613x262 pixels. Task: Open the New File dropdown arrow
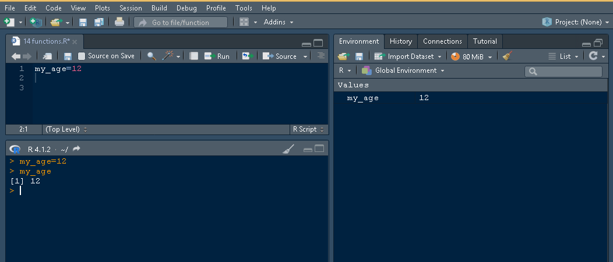21,23
